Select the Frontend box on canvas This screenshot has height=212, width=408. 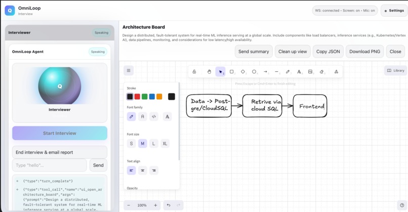pyautogui.click(x=310, y=106)
